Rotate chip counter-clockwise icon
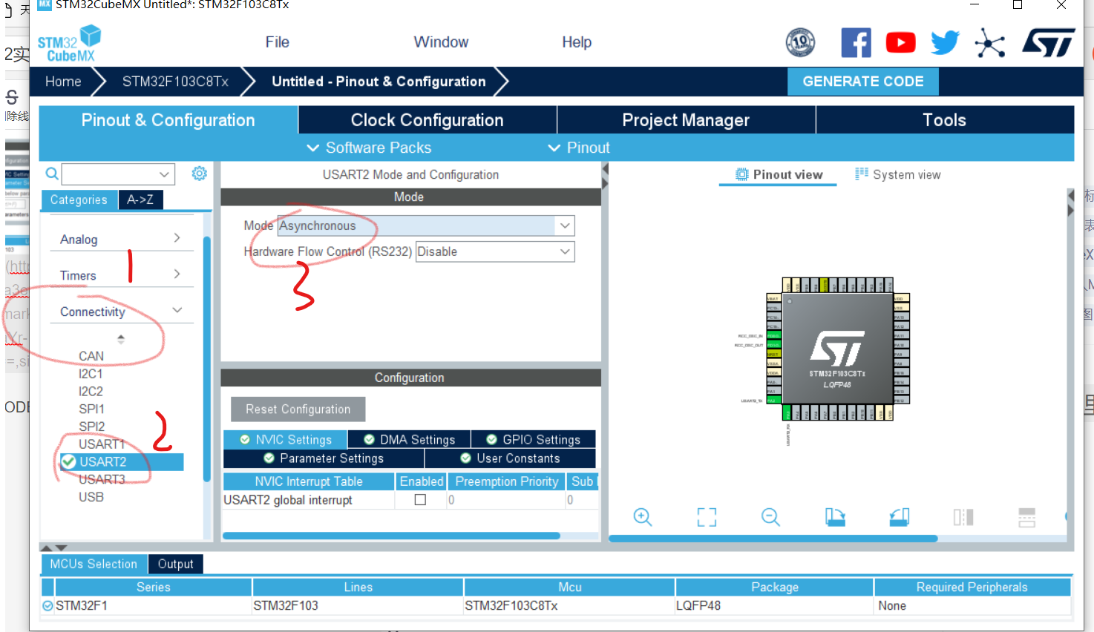The image size is (1094, 632). pyautogui.click(x=900, y=517)
